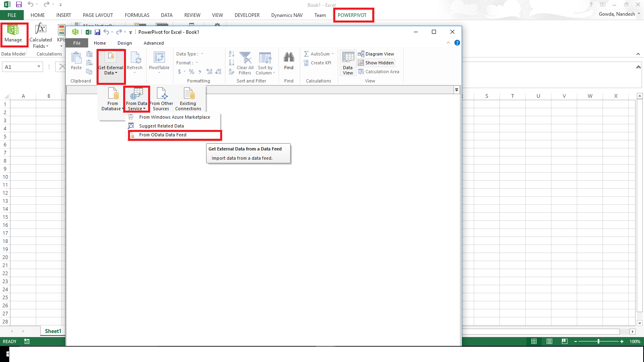Save from PowerPivot quick access toolbar

point(97,32)
